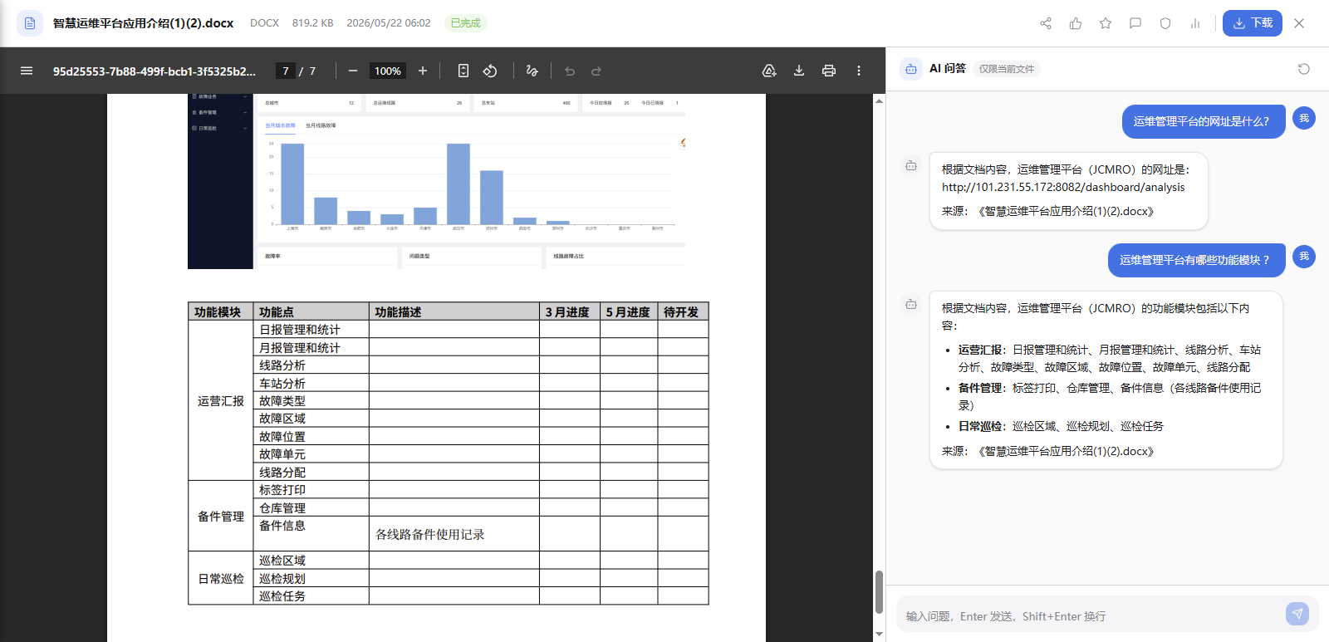
Task: Click the undo arrow in viewer toolbar
Action: [x=570, y=71]
